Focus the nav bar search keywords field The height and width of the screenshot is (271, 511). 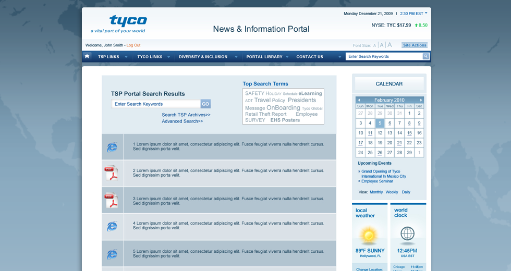(384, 56)
